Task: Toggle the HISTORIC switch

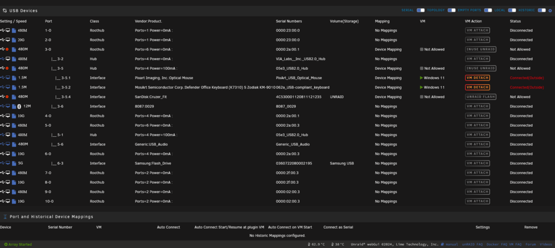Action: [x=542, y=11]
